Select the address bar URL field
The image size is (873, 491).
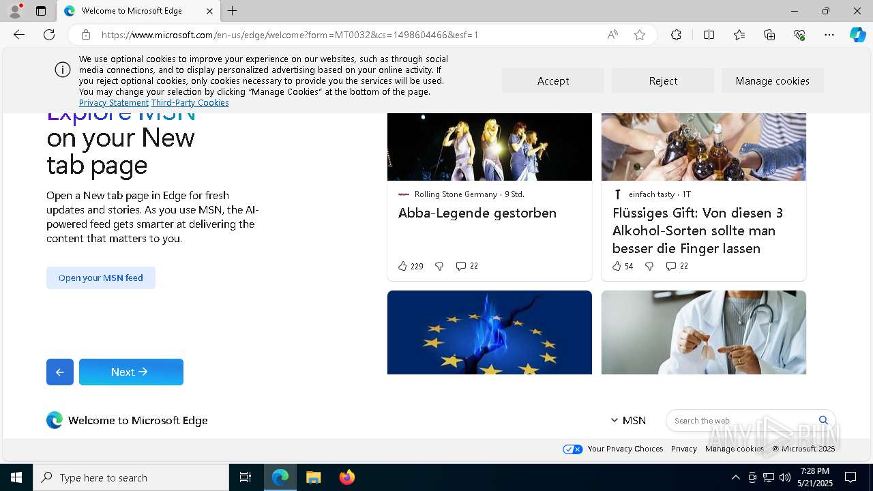pos(348,35)
